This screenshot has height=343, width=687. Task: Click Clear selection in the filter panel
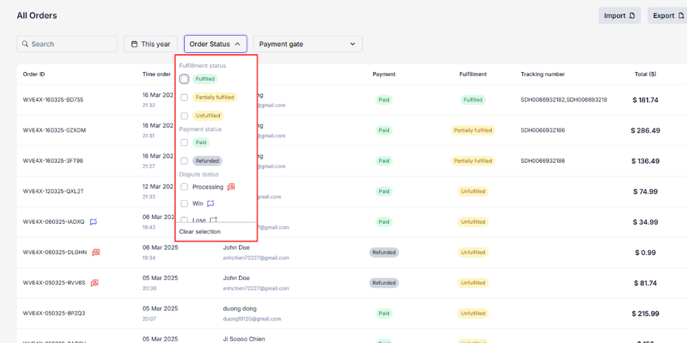pyautogui.click(x=200, y=232)
